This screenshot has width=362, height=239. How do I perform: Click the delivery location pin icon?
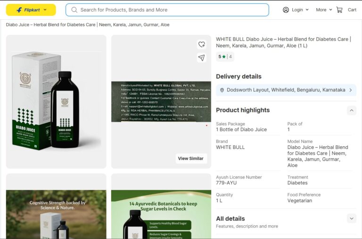point(222,90)
